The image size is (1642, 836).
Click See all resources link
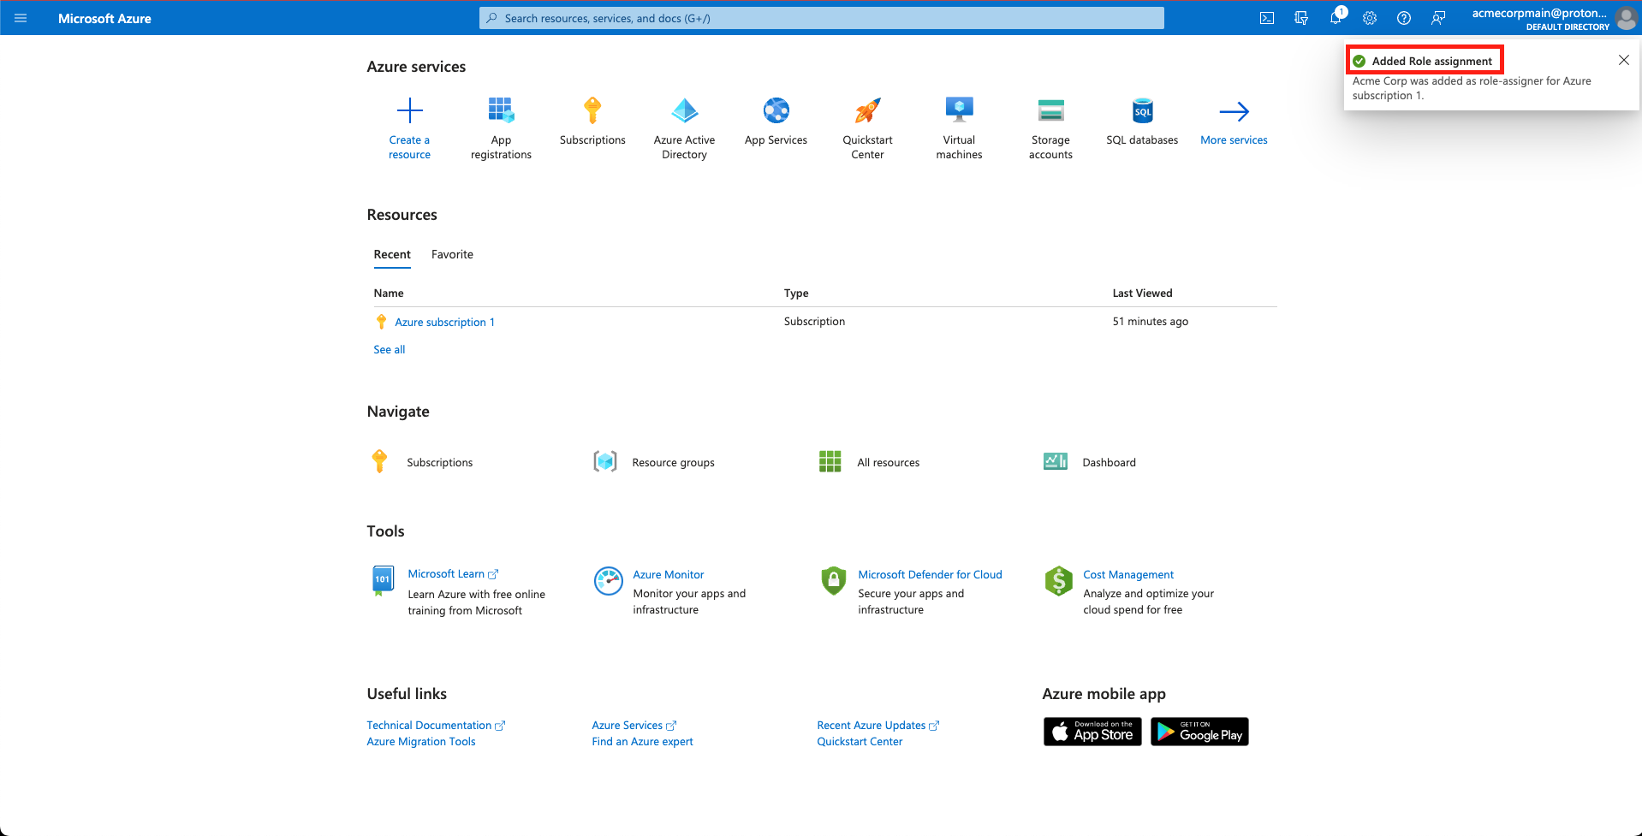coord(390,349)
